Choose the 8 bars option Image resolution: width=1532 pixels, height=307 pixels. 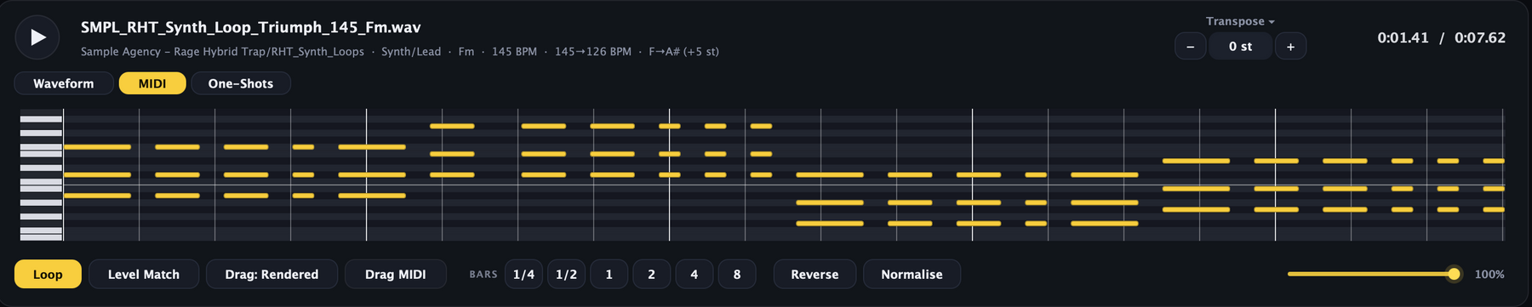(737, 274)
